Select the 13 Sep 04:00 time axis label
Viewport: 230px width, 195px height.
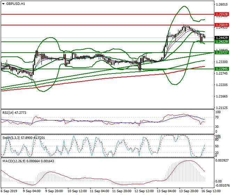pos(166,191)
